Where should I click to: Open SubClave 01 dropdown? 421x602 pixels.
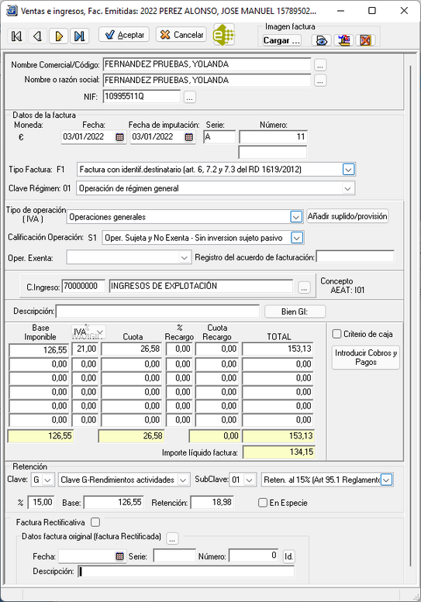pos(249,480)
